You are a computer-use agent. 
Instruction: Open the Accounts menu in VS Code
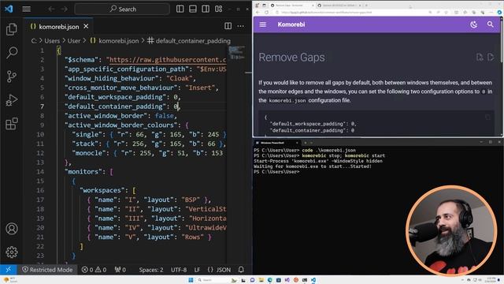tap(12, 229)
